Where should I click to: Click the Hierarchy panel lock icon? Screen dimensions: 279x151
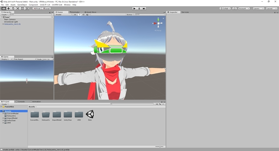[x=50, y=13]
